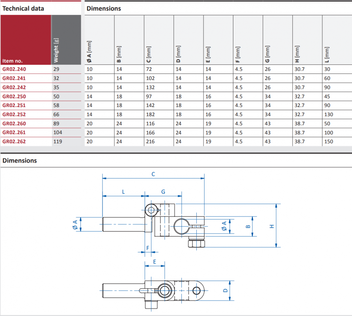352x316 pixels.
Task: Select L value 60 in GR02.241 row
Action: pyautogui.click(x=327, y=78)
